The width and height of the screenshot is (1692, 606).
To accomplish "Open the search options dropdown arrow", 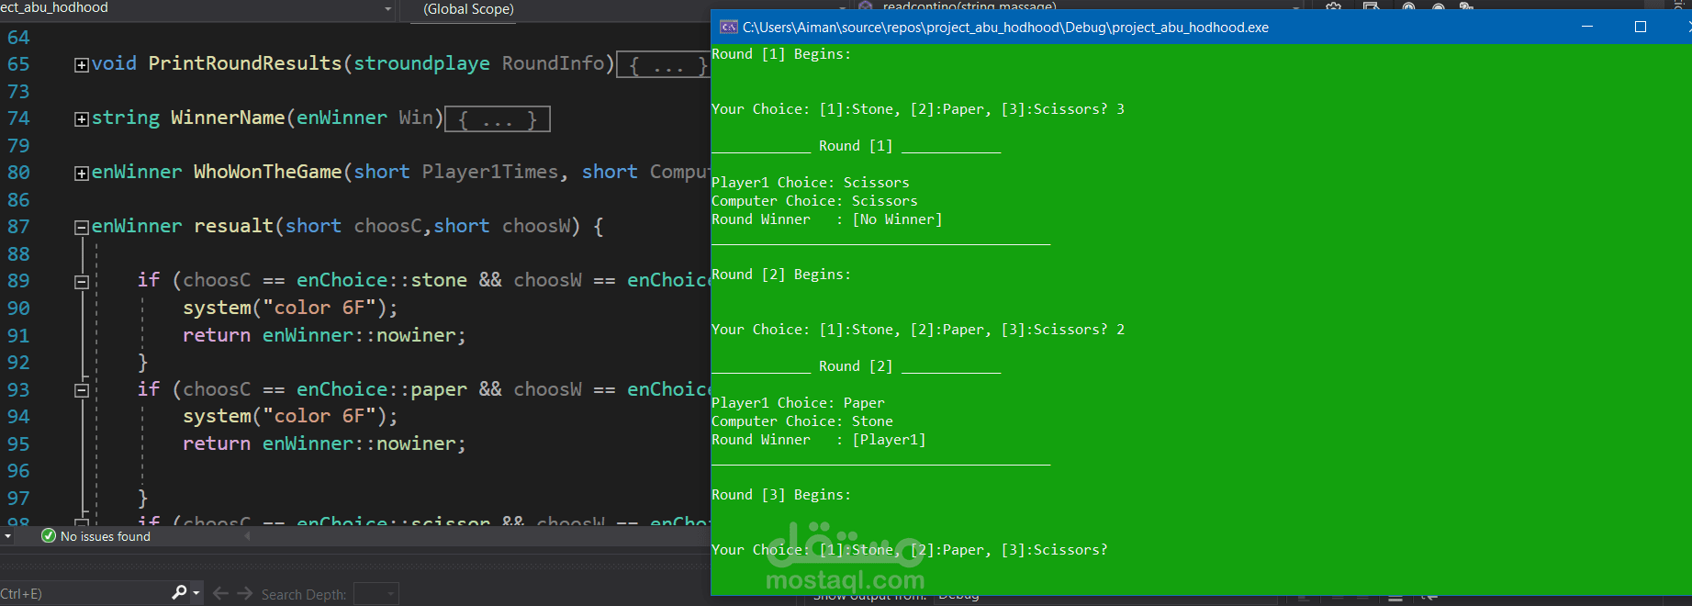I will [196, 593].
